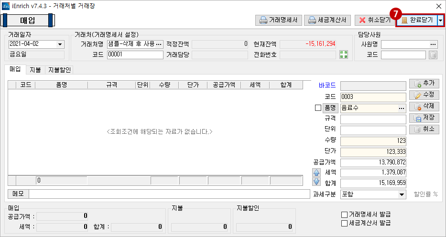Image resolution: width=446 pixels, height=237 pixels.
Task: Click the 공급가액 column header
Action: pyautogui.click(x=224, y=85)
